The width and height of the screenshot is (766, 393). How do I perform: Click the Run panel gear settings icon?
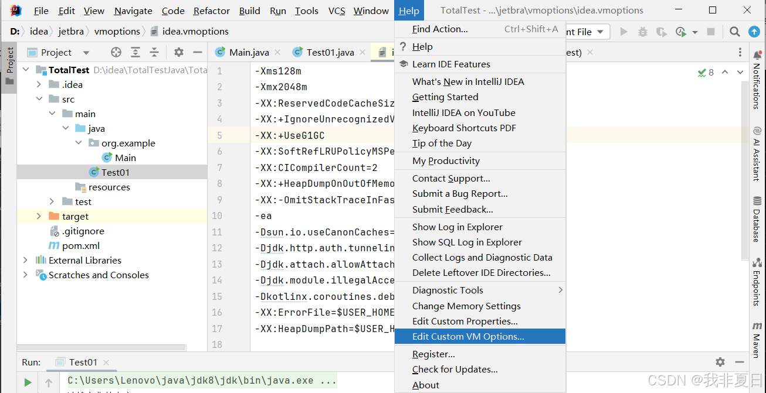click(720, 362)
